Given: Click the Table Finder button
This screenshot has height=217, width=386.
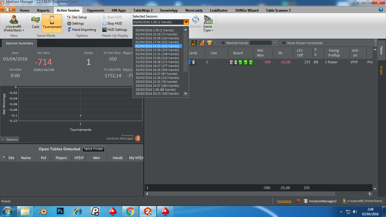Looking at the screenshot, I should point(94,149).
